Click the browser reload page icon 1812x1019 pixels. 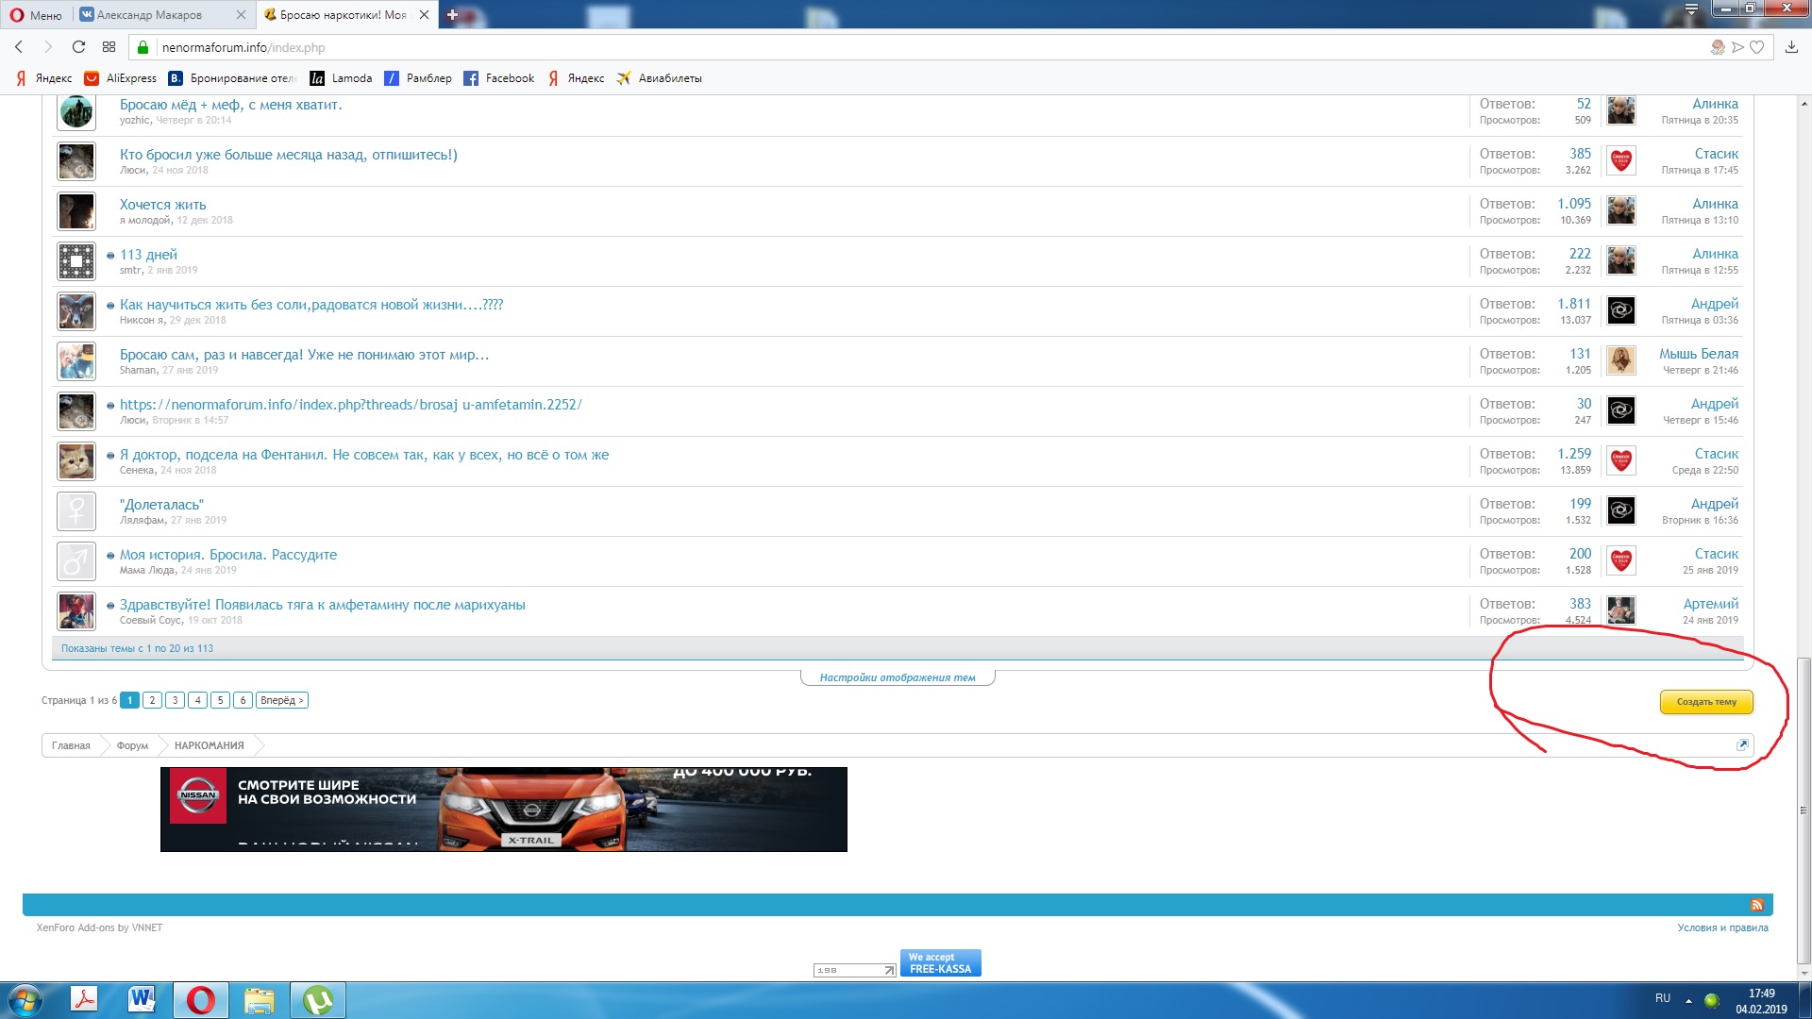point(78,47)
